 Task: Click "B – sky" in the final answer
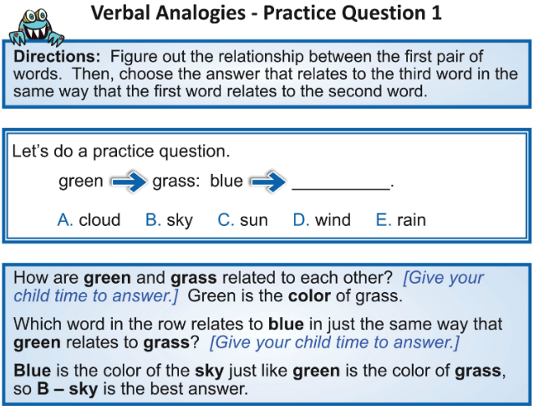click(68, 389)
